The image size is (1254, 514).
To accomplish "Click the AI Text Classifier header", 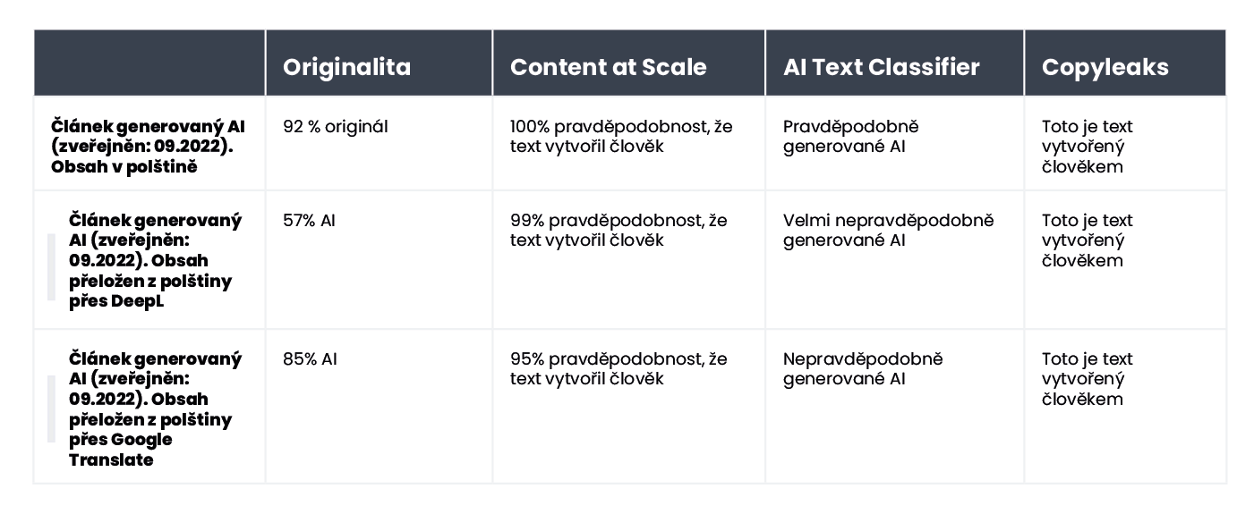I will point(881,67).
